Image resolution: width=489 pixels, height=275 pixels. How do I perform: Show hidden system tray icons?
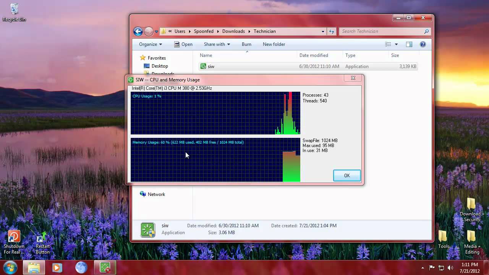point(423,268)
